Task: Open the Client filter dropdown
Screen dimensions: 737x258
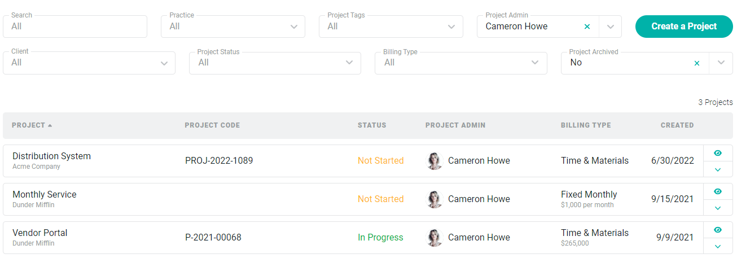Action: point(89,63)
